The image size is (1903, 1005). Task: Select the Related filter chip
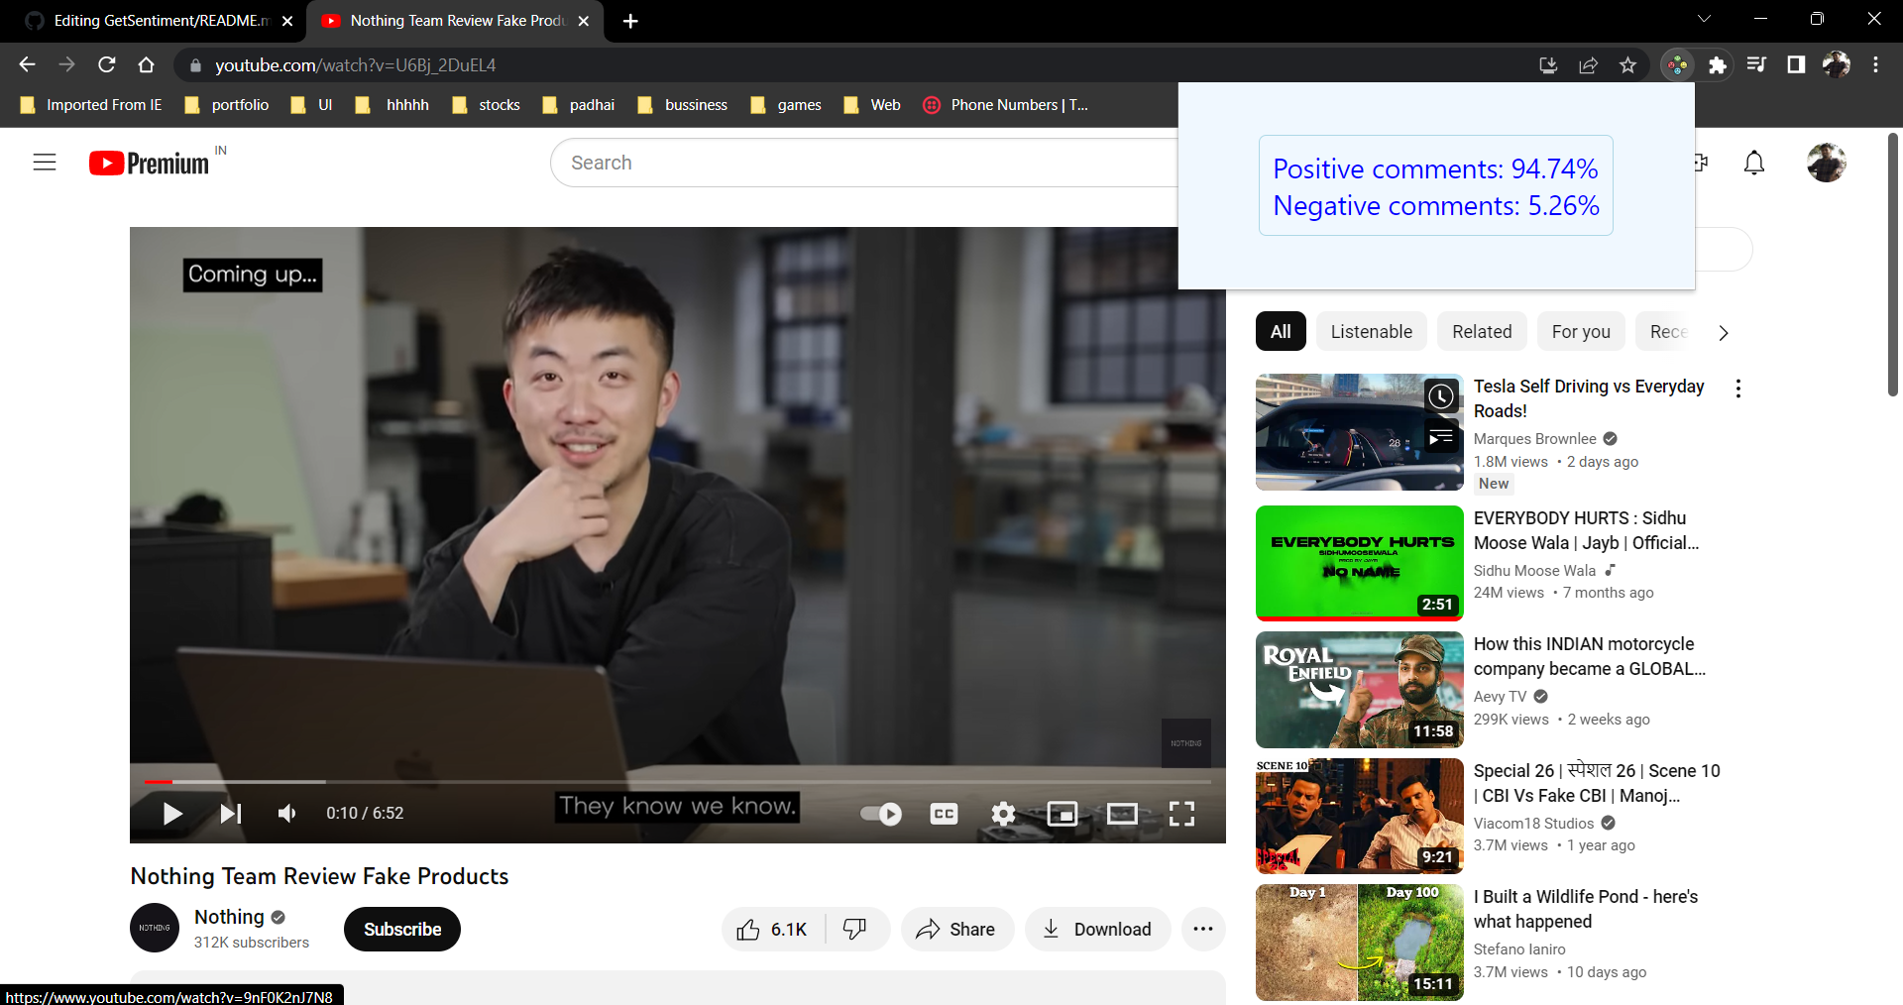(x=1482, y=332)
